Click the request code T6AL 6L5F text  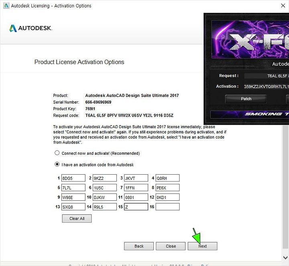(129, 115)
